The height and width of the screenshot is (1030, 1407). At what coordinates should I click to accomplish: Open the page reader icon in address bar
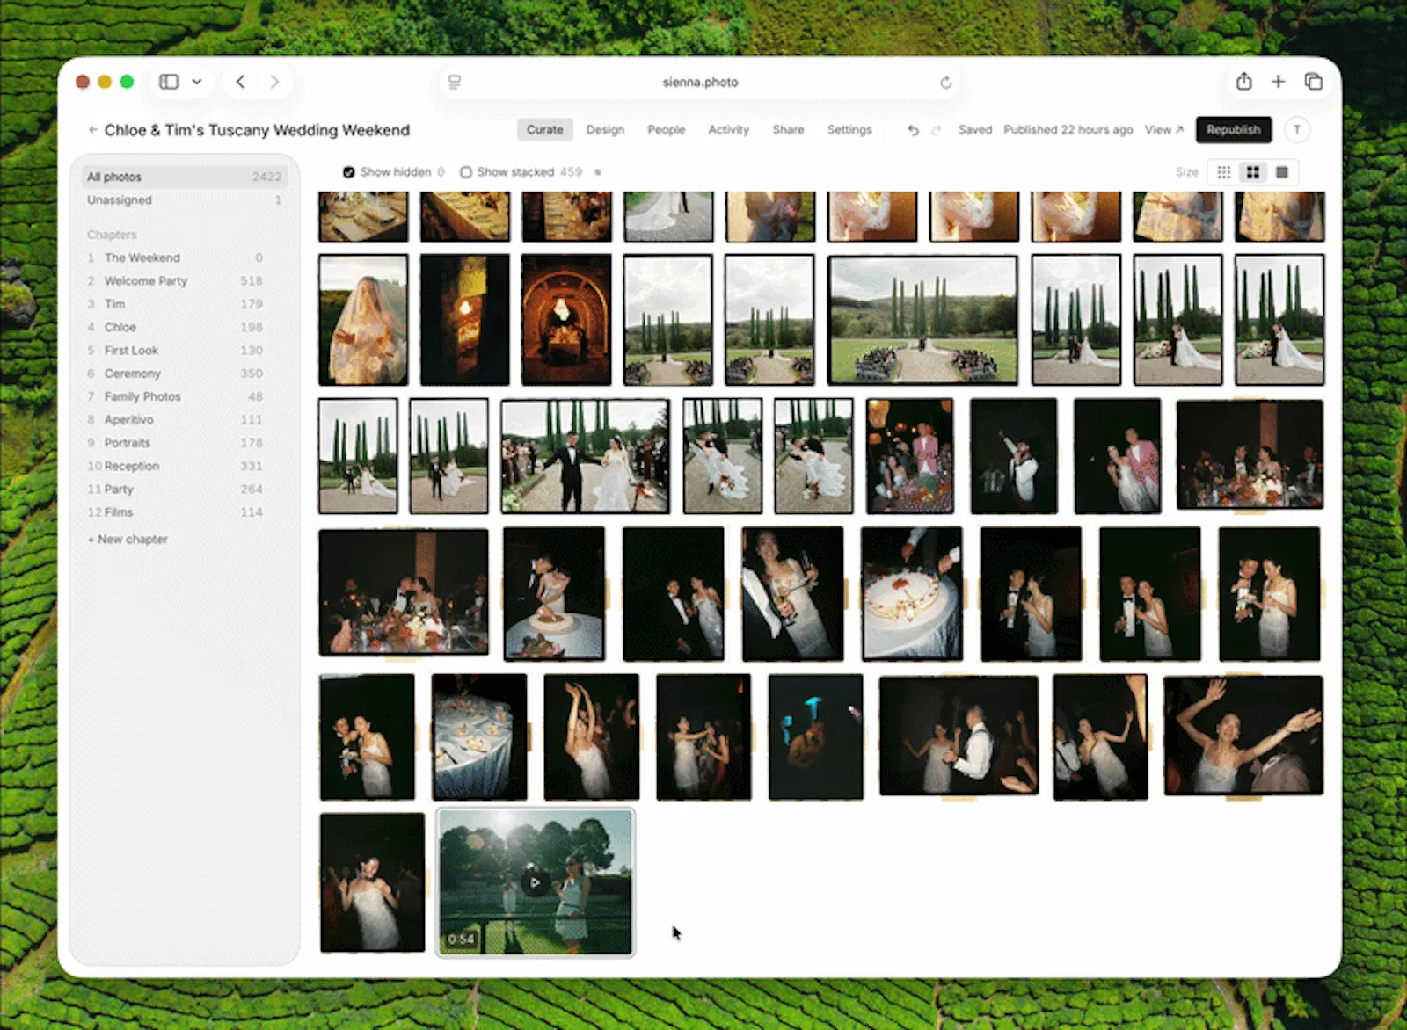[x=455, y=82]
